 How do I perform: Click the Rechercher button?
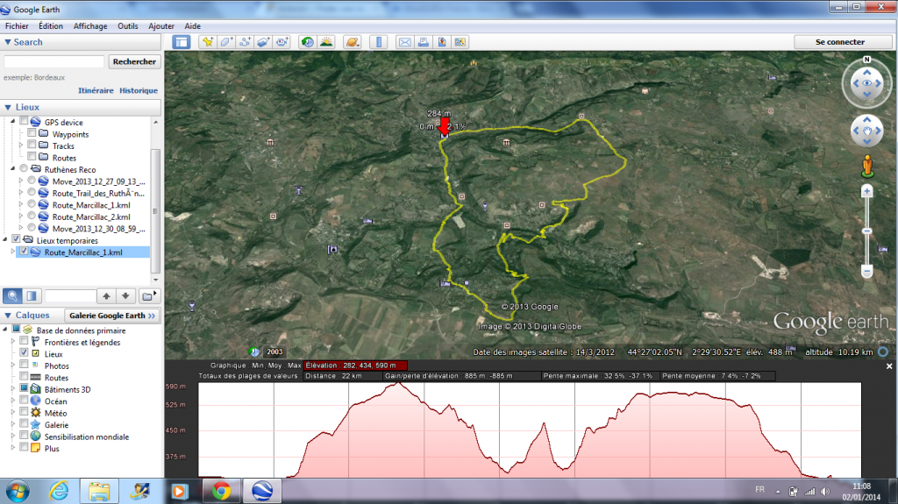[x=134, y=61]
